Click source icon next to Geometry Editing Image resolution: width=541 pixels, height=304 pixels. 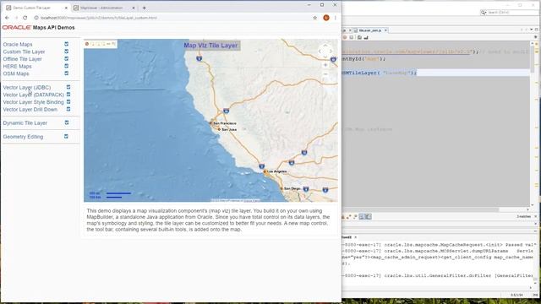click(x=66, y=137)
